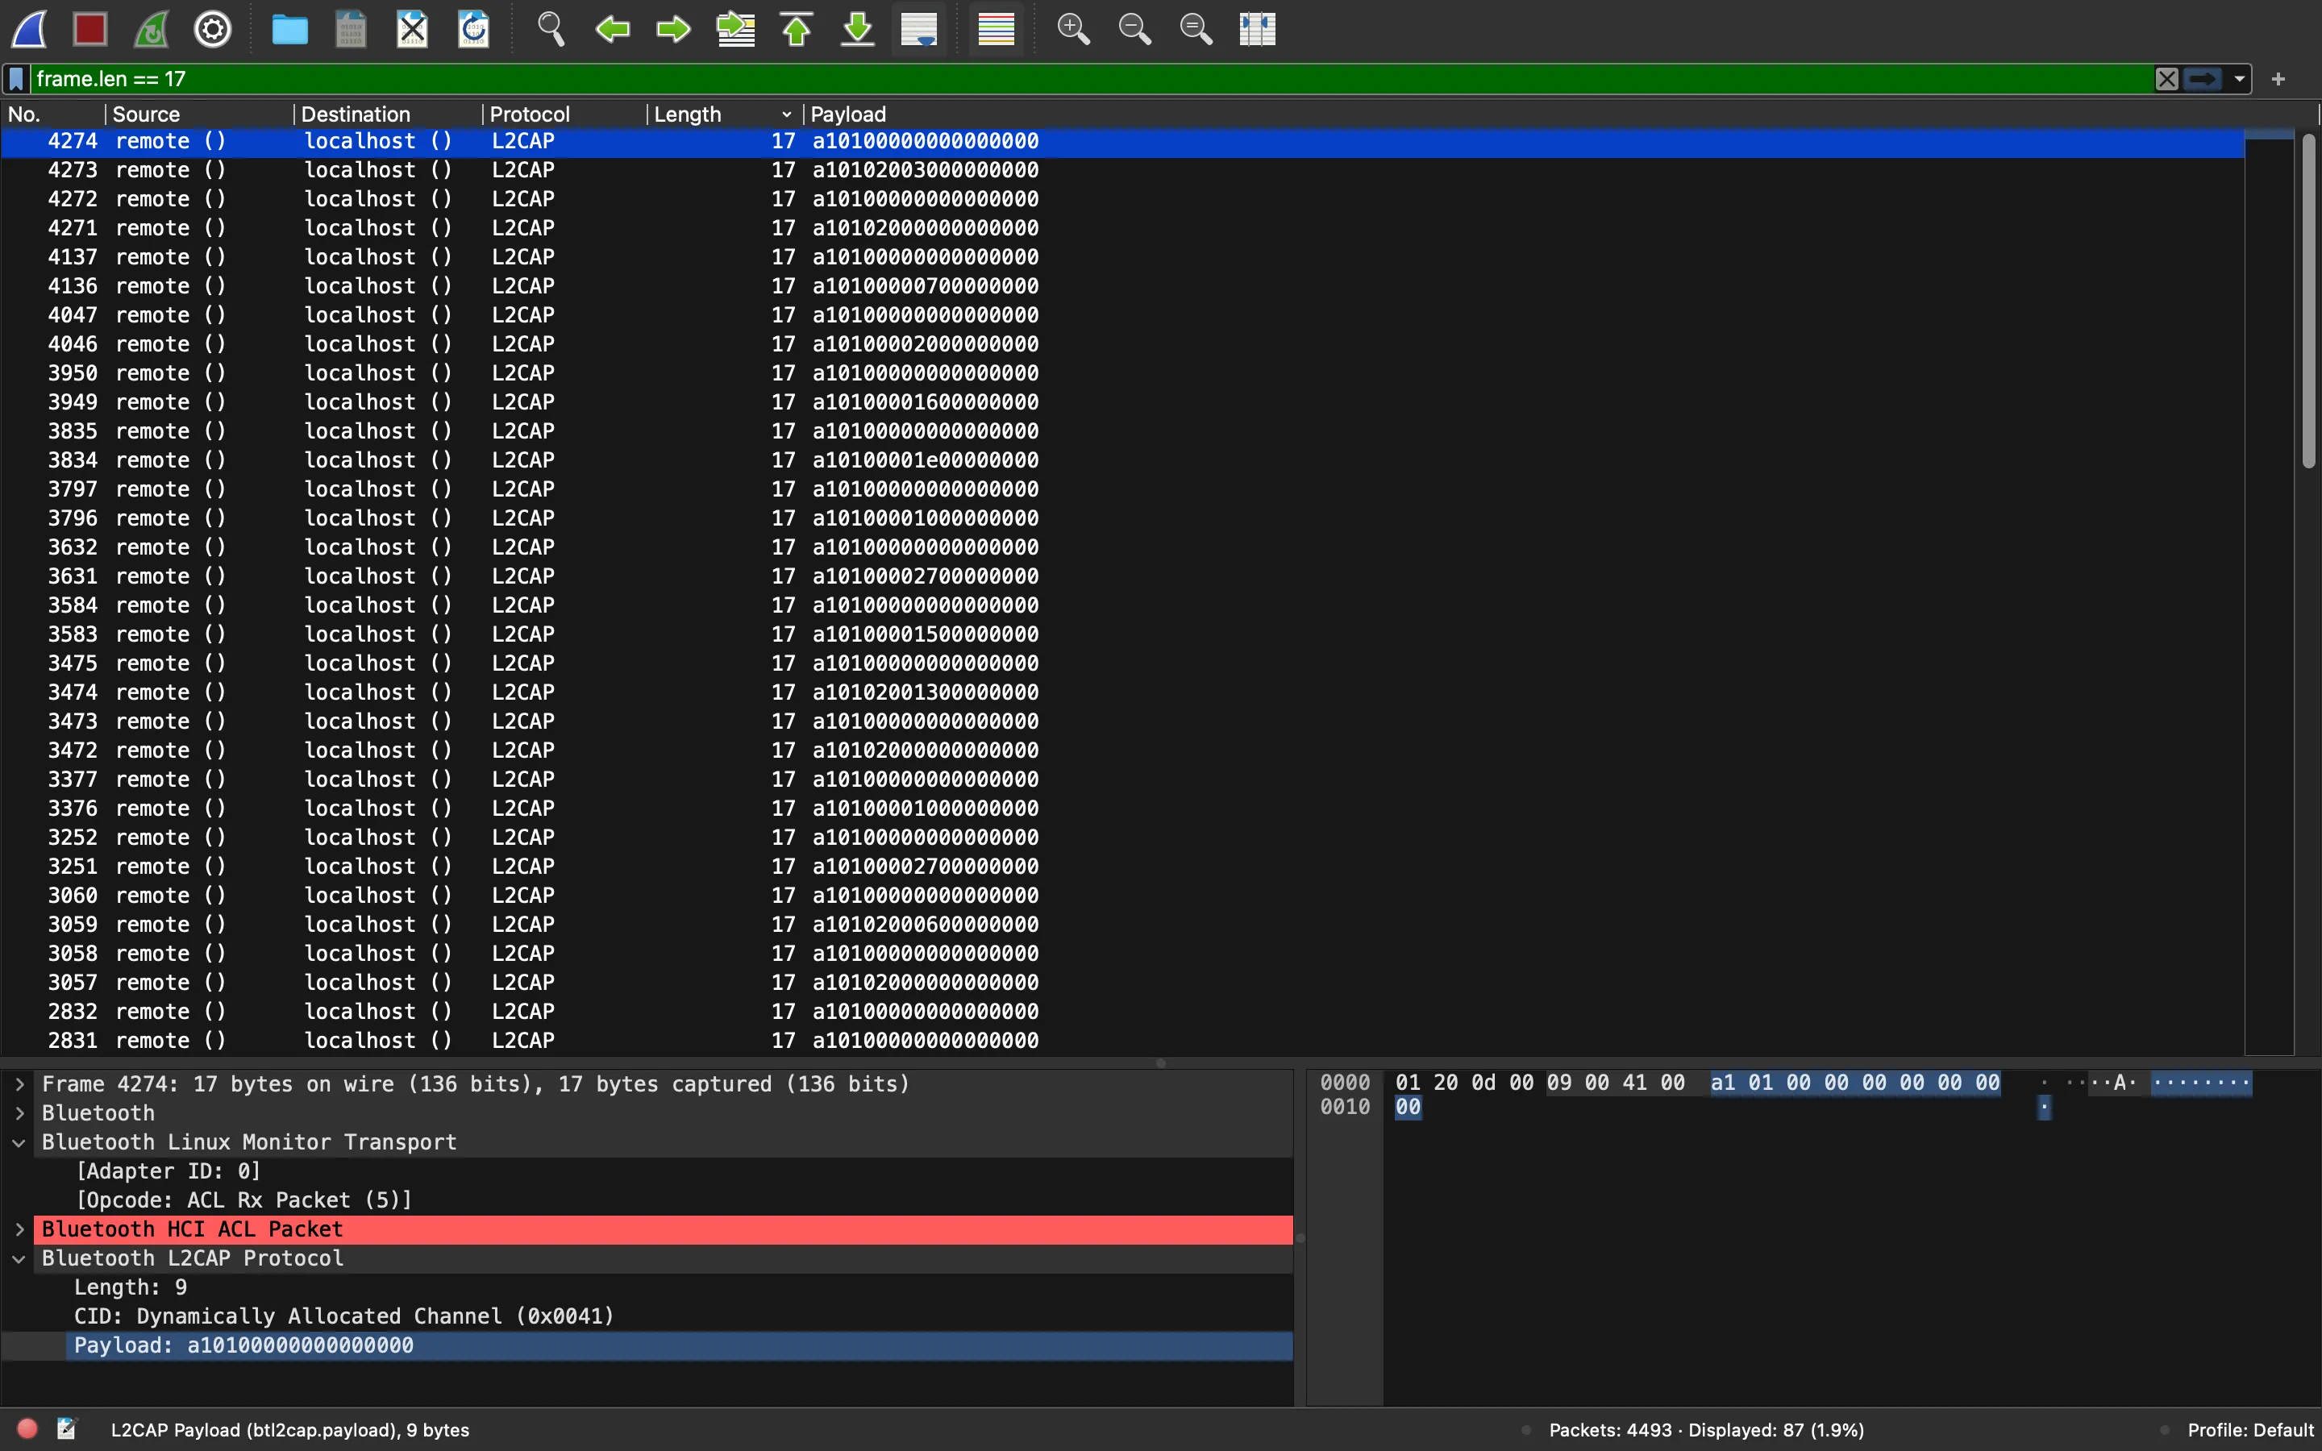Zoom out packet text
Viewport: 2322px width, 1451px height.
click(1134, 29)
